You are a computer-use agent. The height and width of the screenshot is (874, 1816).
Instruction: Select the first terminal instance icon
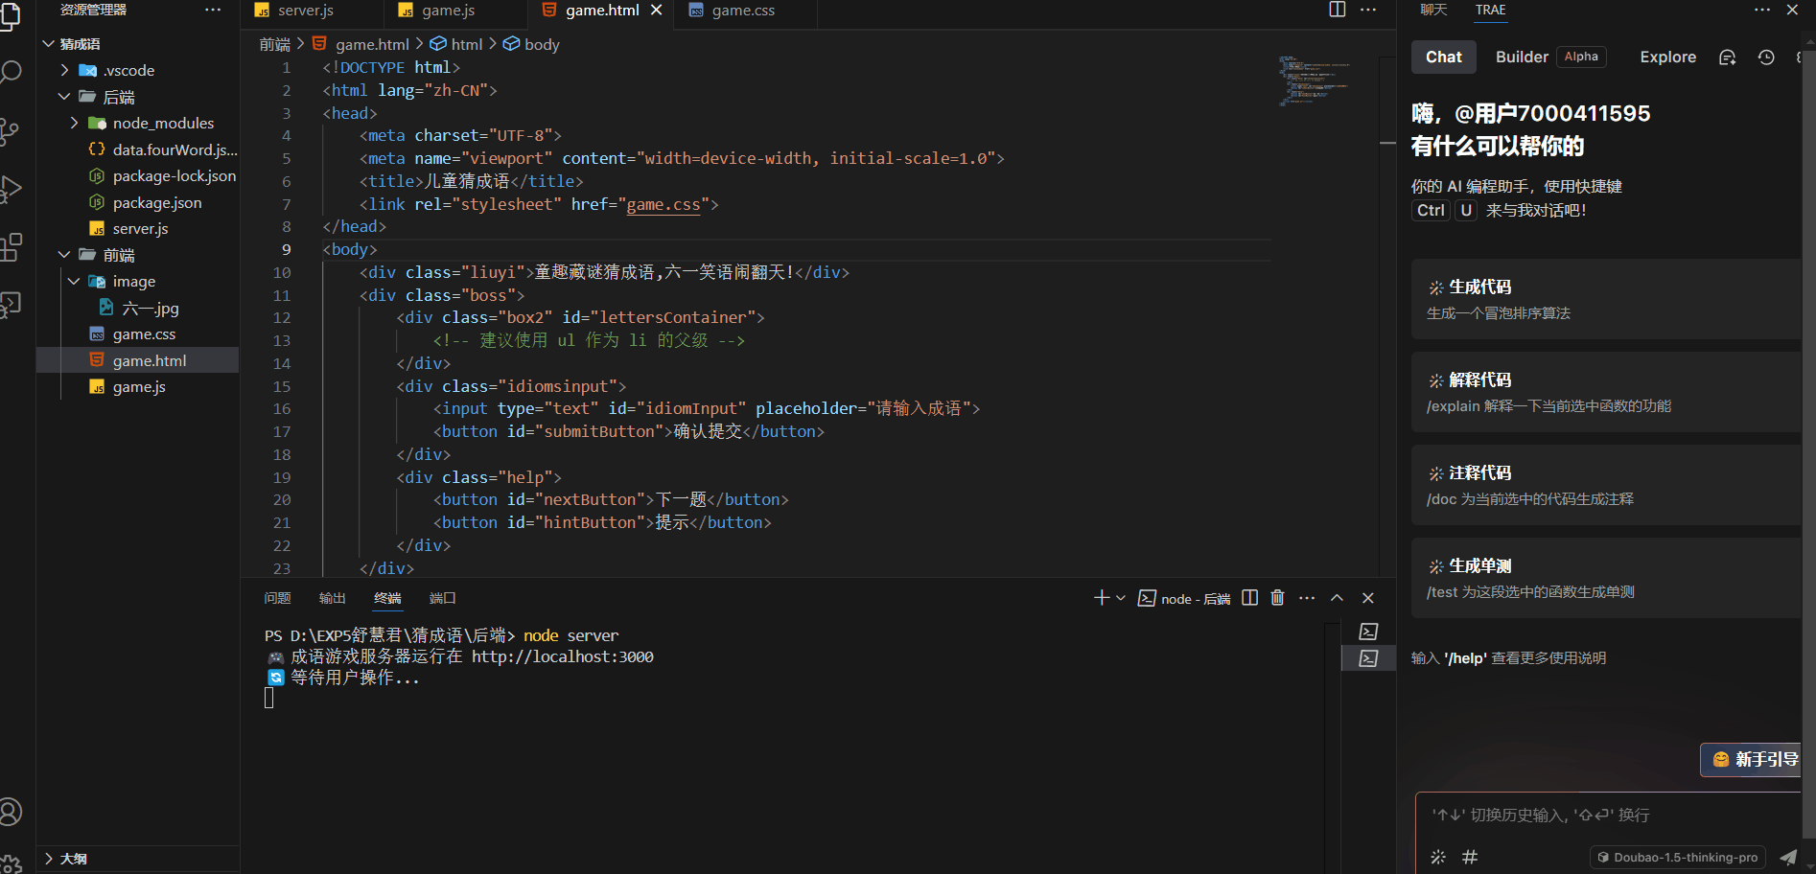(1368, 632)
